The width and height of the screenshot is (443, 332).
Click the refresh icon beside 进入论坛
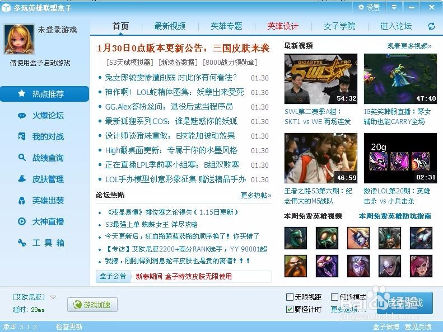pos(431,26)
